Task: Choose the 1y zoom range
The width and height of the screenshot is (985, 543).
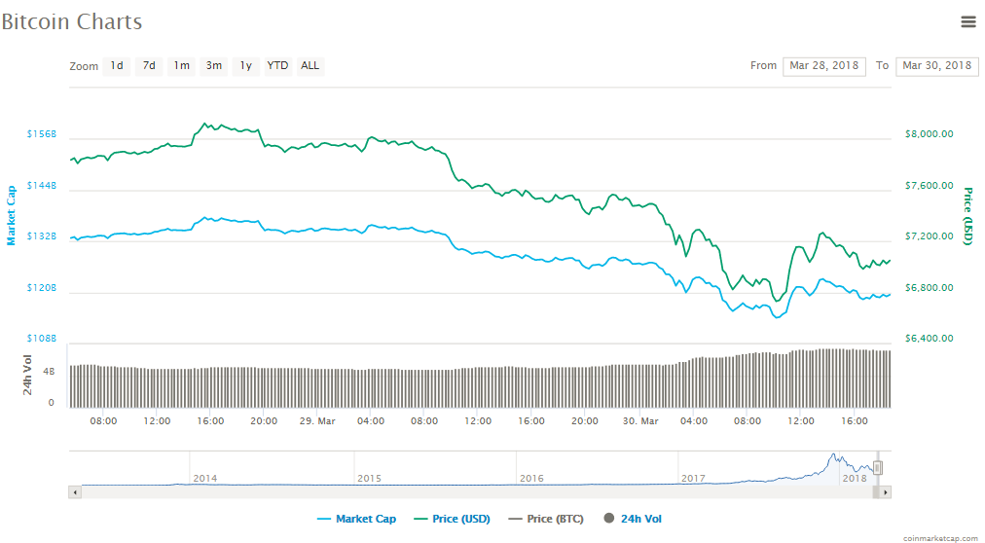Action: pyautogui.click(x=245, y=66)
